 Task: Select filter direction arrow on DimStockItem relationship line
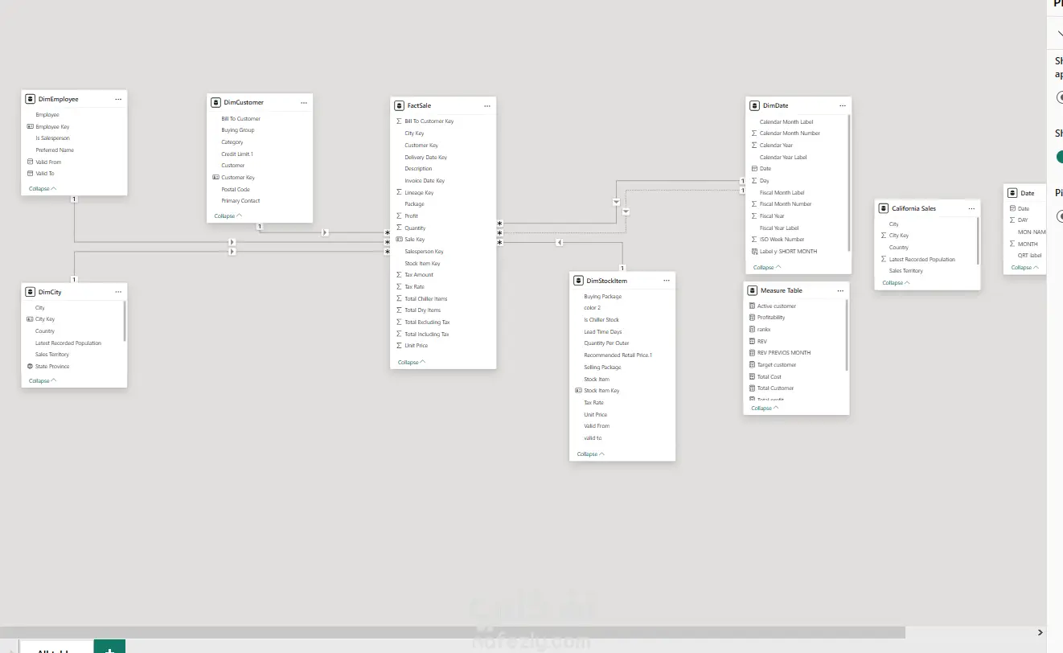559,242
